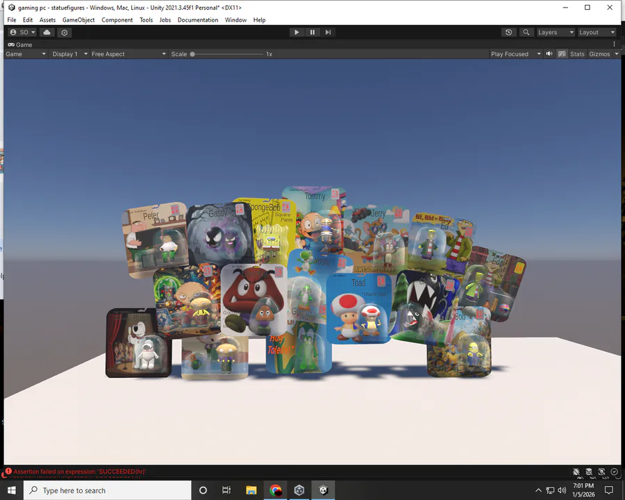Open the Free Aspect resolution dropdown
The height and width of the screenshot is (500, 625).
pos(128,54)
